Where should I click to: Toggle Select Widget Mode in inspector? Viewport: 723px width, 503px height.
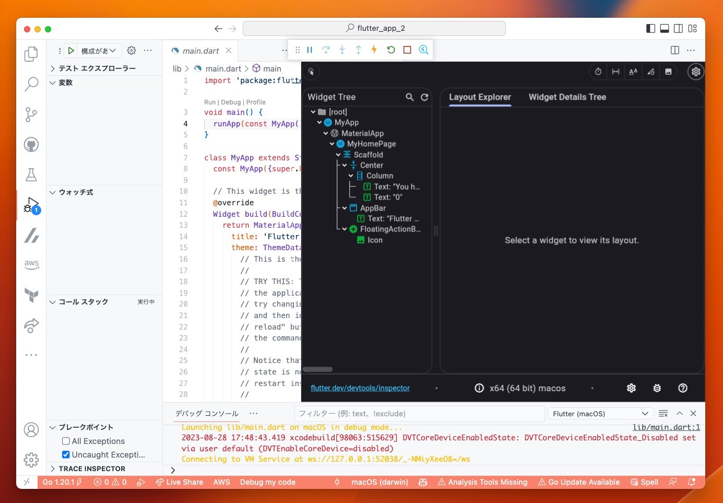[311, 72]
